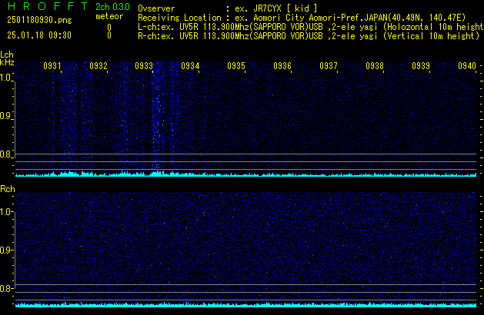The image size is (484, 315).
Task: Click the R-ch receiver description line
Action: coord(309,36)
